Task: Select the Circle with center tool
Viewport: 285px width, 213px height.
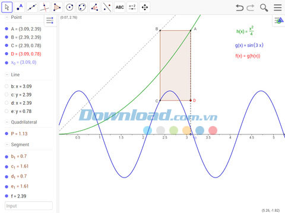Action: (69, 7)
